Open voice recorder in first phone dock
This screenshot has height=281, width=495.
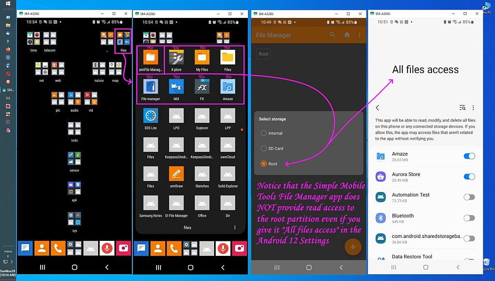tap(107, 249)
